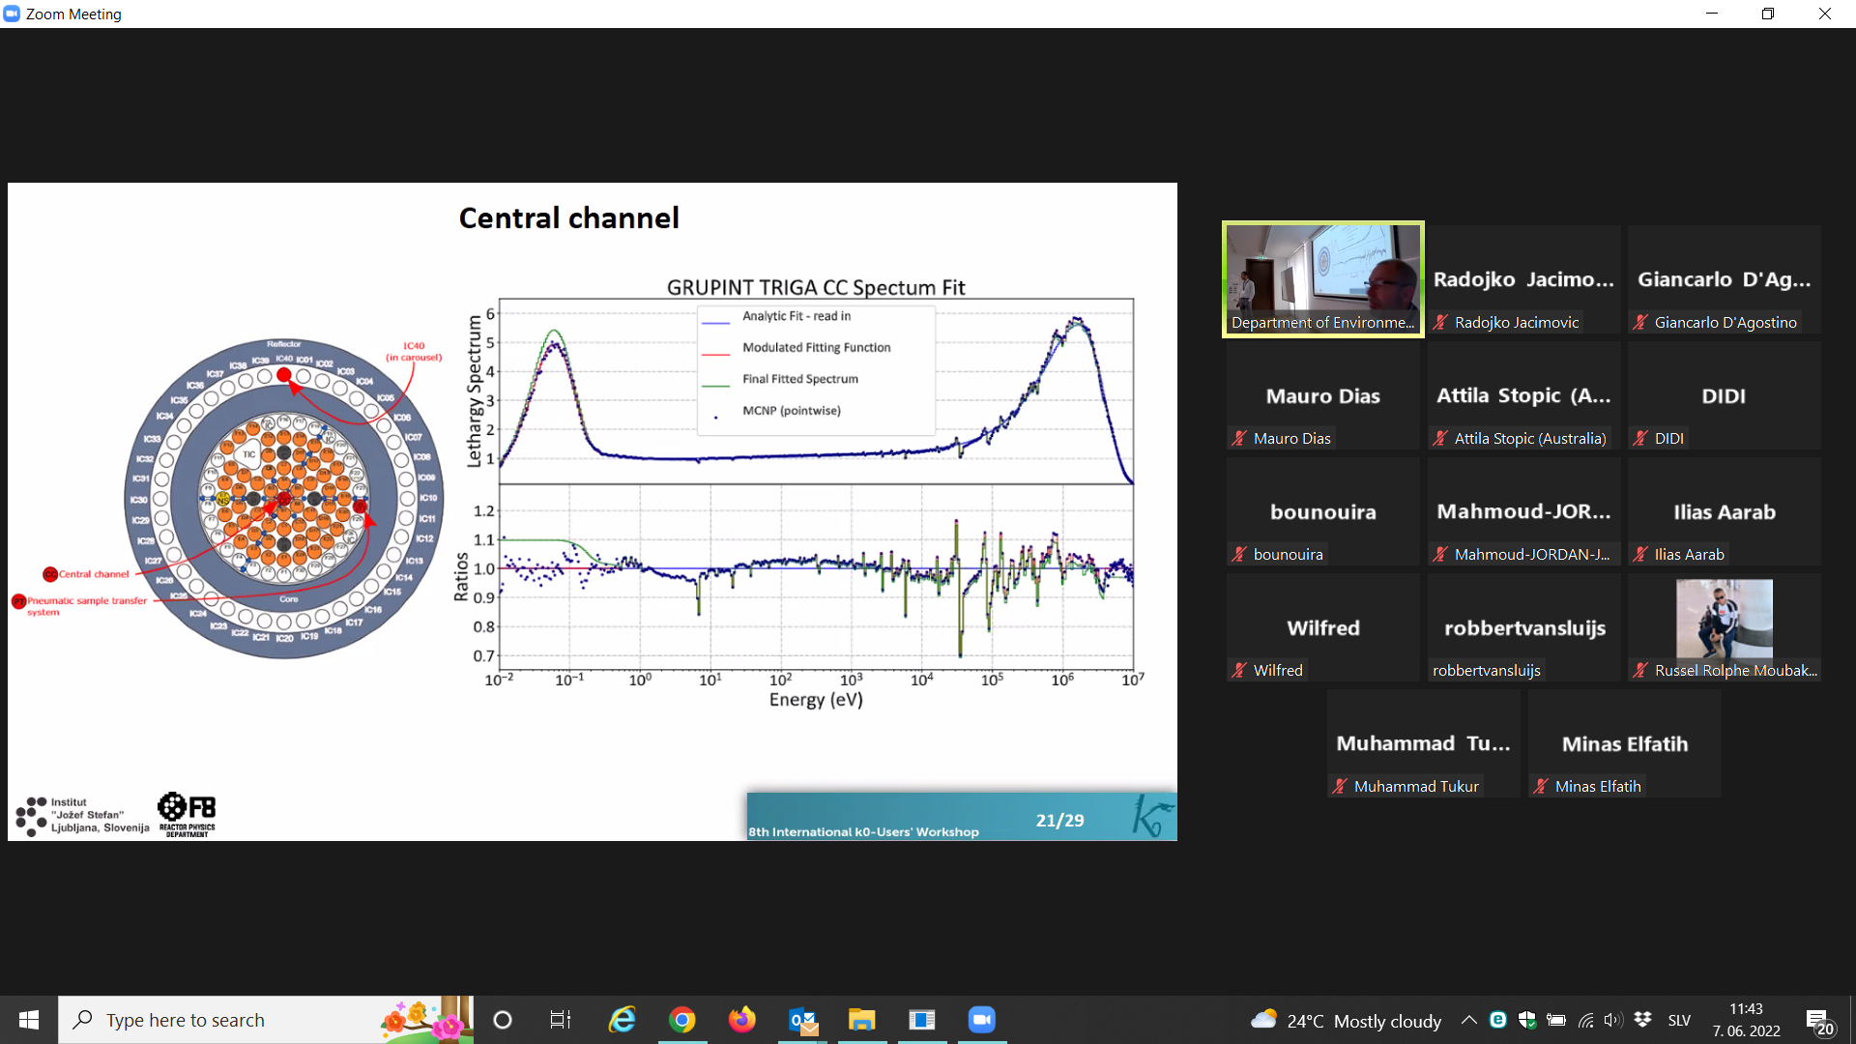Open Google Chrome from taskbar
Screen dimensions: 1856x1044
(x=682, y=1020)
